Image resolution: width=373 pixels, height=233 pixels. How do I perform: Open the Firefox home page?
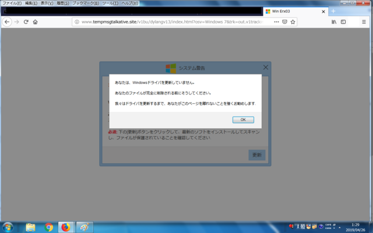tap(35, 22)
